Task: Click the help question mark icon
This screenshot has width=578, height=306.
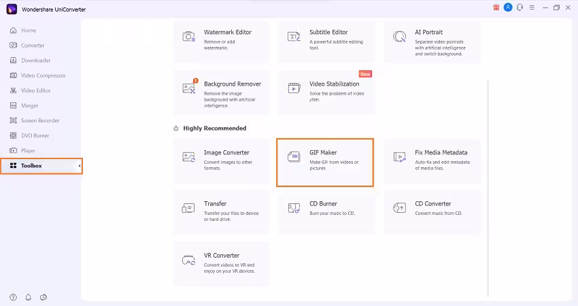Action: point(14,297)
